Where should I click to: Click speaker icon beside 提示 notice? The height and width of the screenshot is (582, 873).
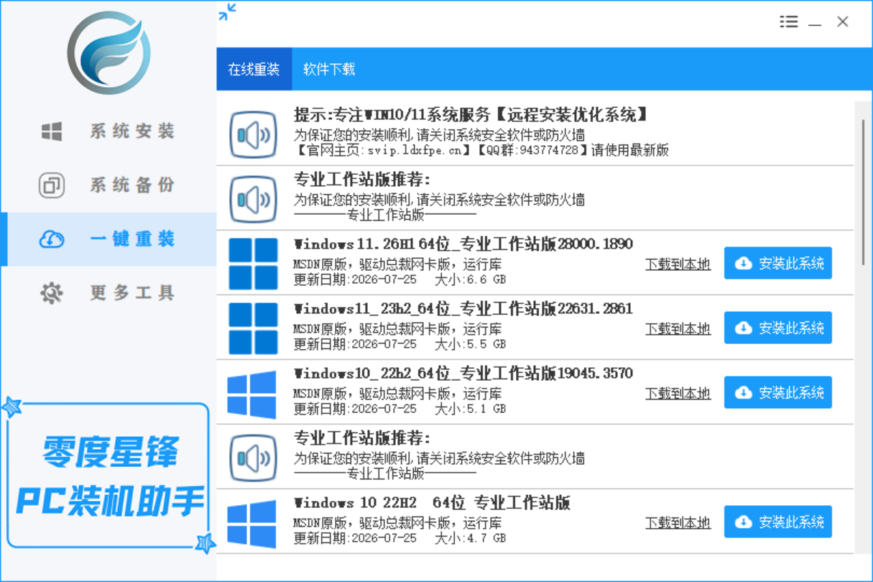click(253, 134)
